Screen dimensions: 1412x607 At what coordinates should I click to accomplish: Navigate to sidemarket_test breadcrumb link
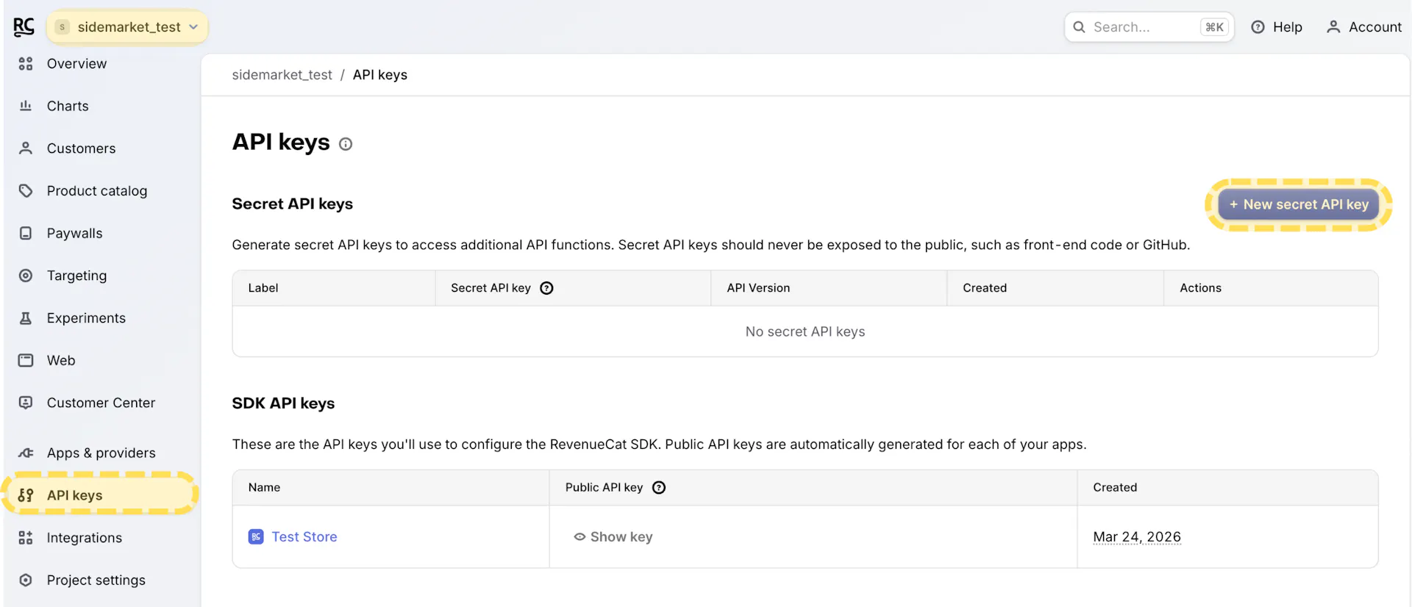click(282, 75)
